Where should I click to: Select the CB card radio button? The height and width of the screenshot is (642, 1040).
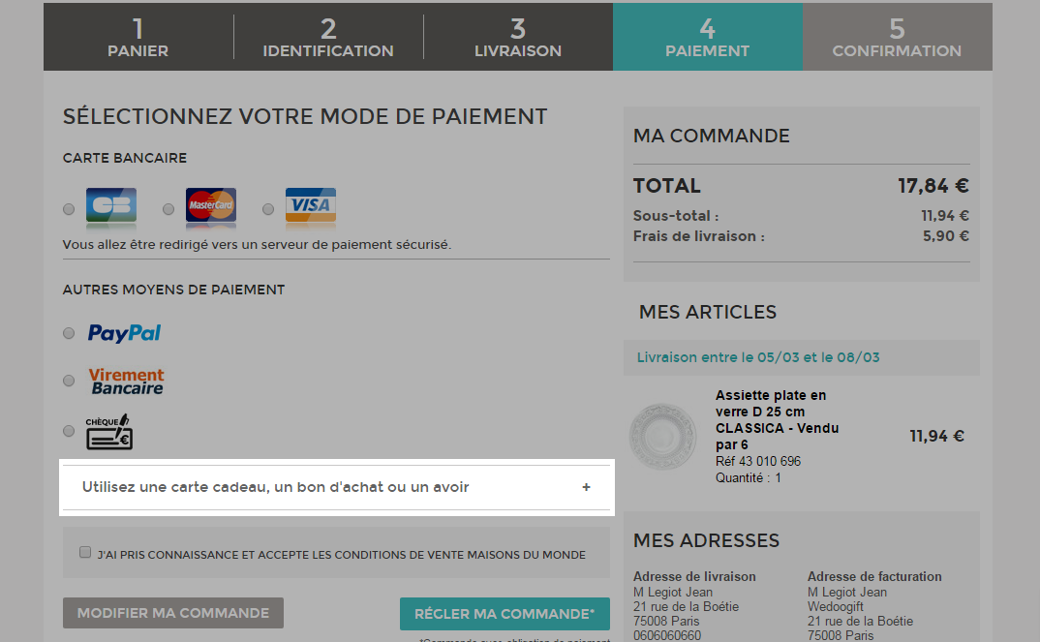(69, 209)
